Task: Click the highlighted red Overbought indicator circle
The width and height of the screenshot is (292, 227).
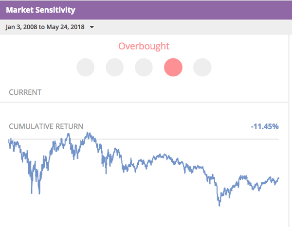Action: point(173,68)
